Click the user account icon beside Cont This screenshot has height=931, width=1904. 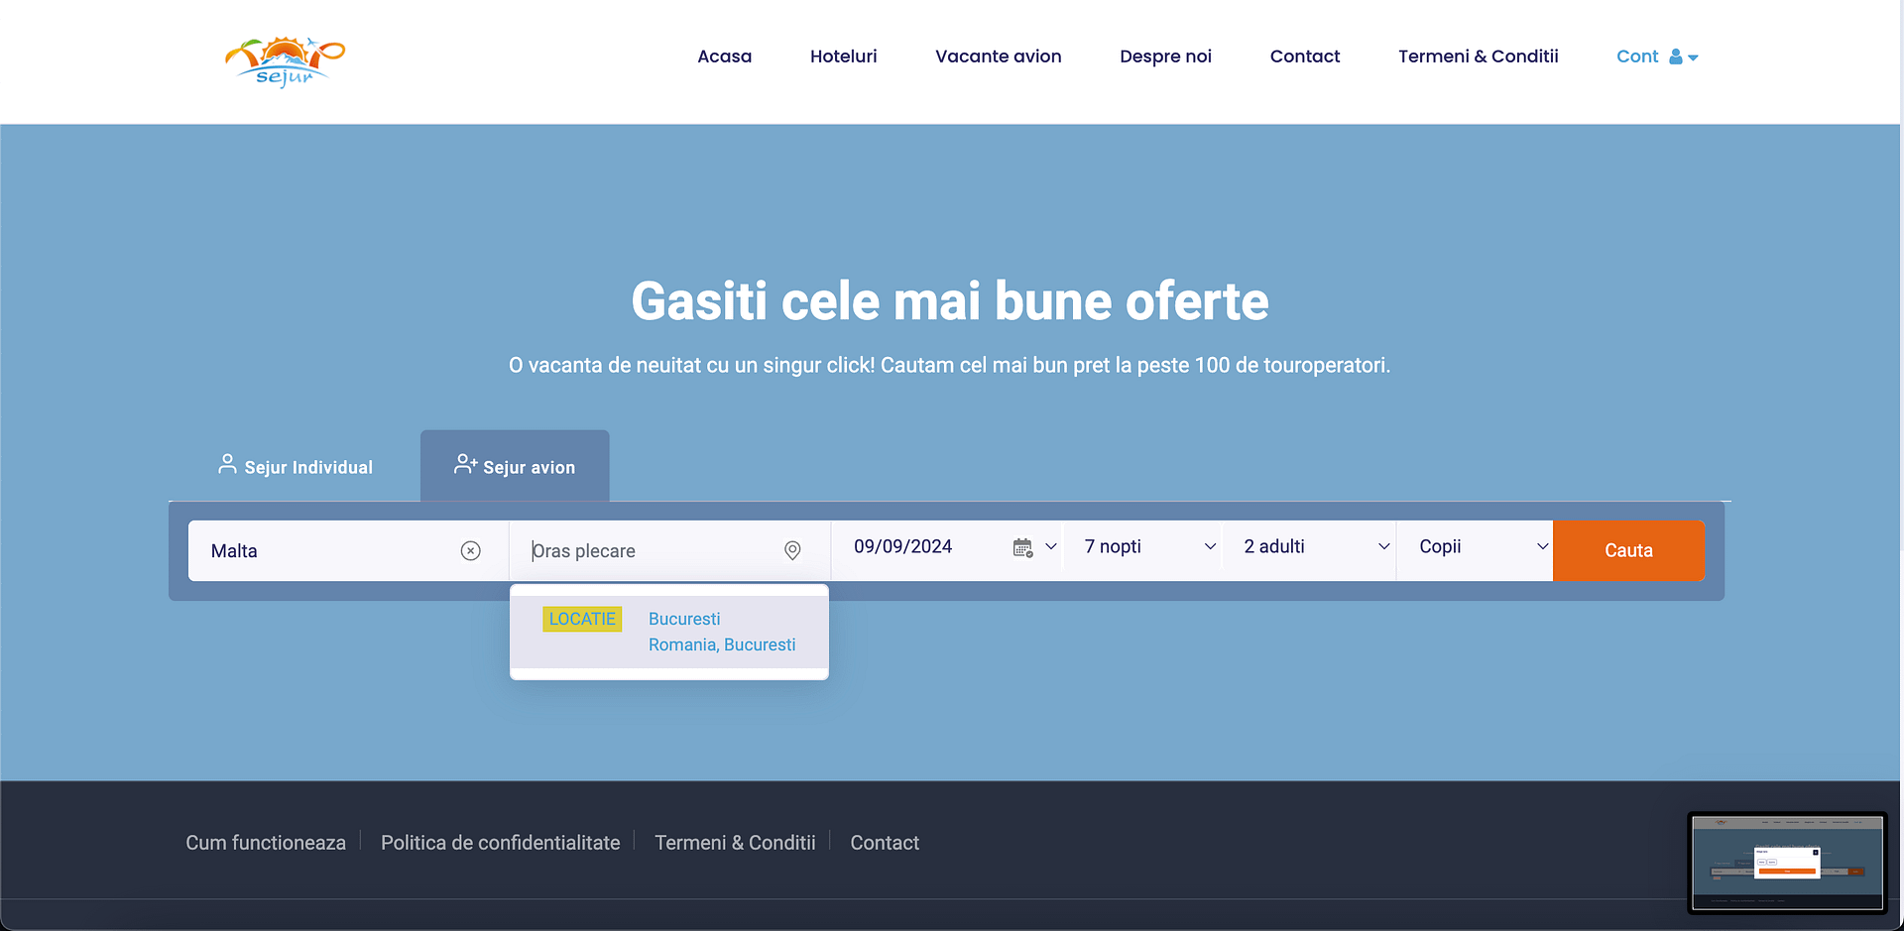[x=1674, y=57]
